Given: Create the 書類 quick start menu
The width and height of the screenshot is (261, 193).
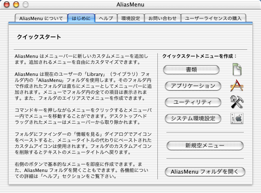Looking at the screenshot, I should [191, 69].
